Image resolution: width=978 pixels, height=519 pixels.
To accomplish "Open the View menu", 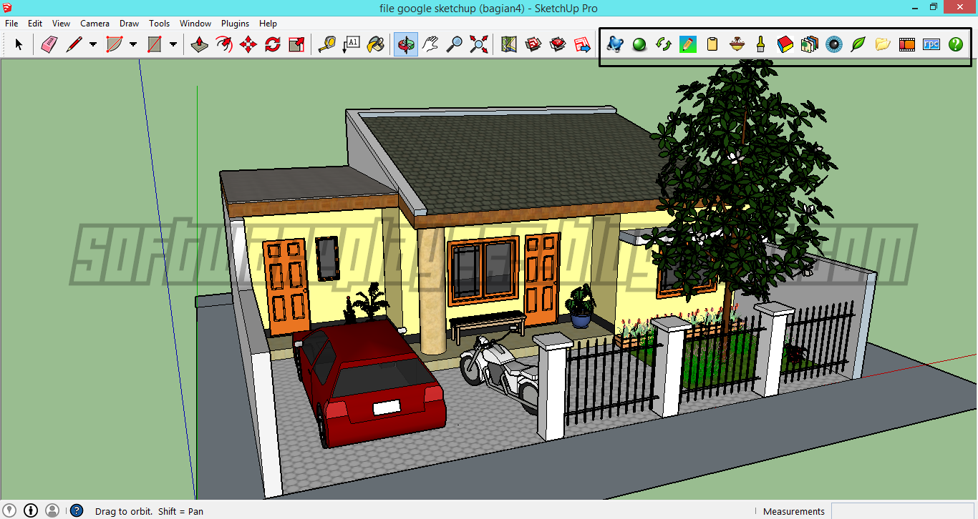I will 62,24.
